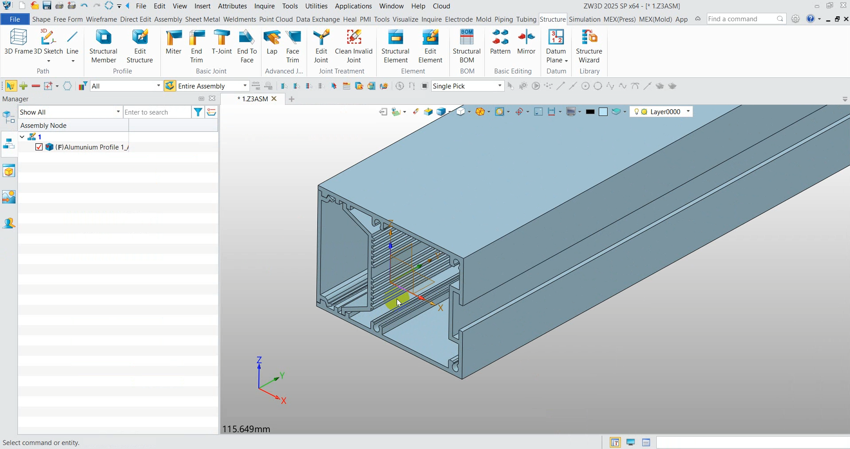The image size is (850, 449).
Task: Select the Structural Member tool
Action: pyautogui.click(x=103, y=46)
